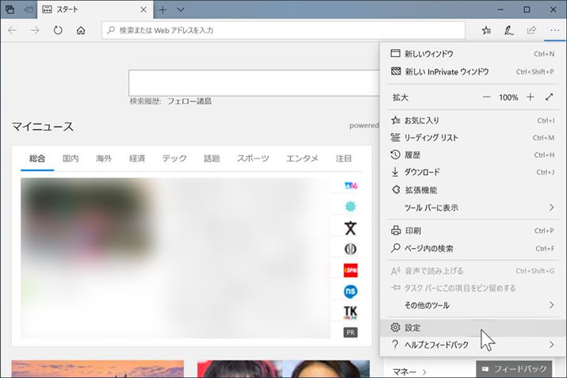Open the tab preview arrow next to new tab
567x378 pixels.
tap(181, 10)
